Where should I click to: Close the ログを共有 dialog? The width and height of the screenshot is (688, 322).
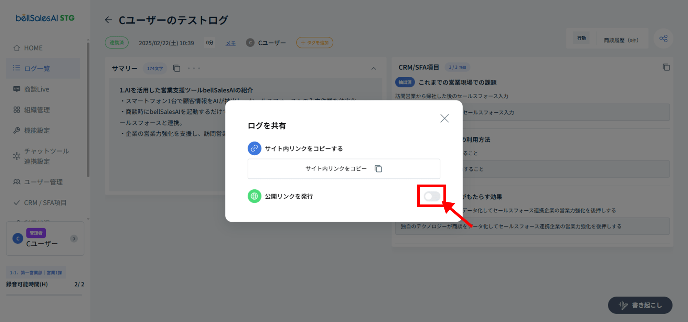click(444, 118)
